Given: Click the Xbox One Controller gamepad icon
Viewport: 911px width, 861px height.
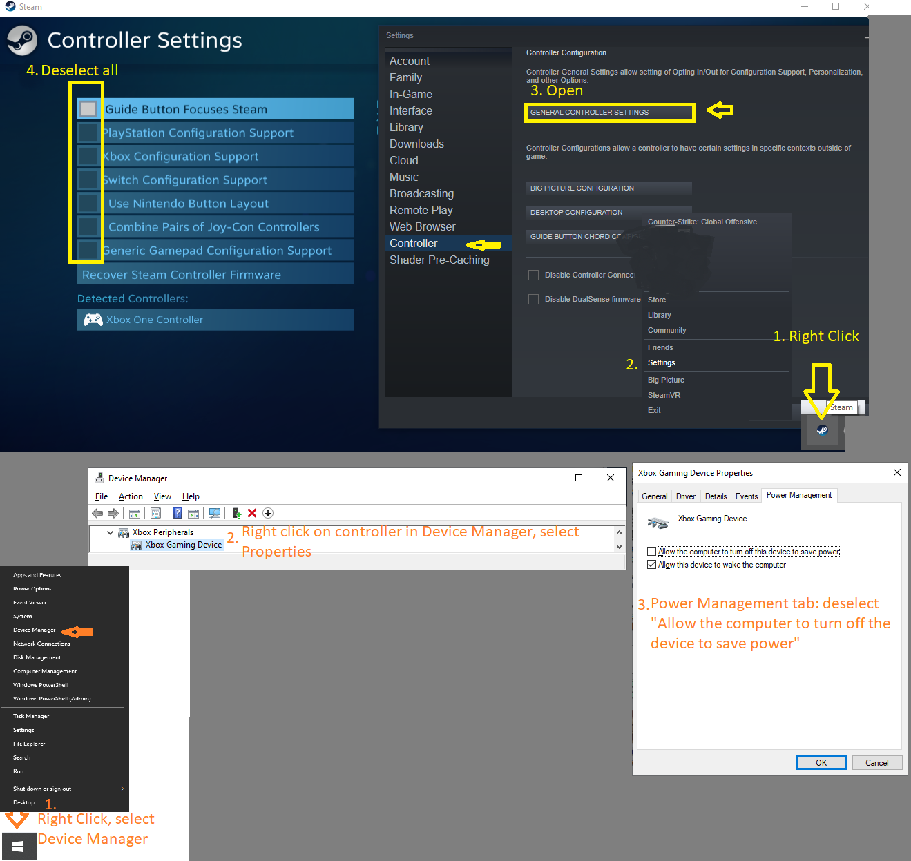Looking at the screenshot, I should coord(93,320).
